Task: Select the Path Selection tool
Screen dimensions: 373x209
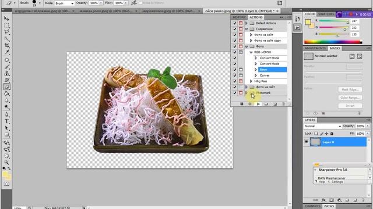Action: pos(6,128)
